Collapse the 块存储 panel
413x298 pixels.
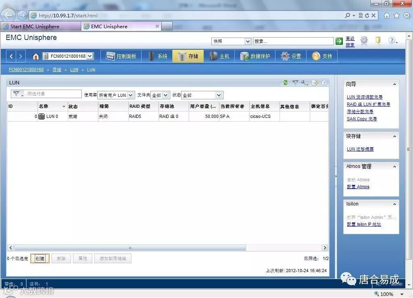[x=394, y=136]
